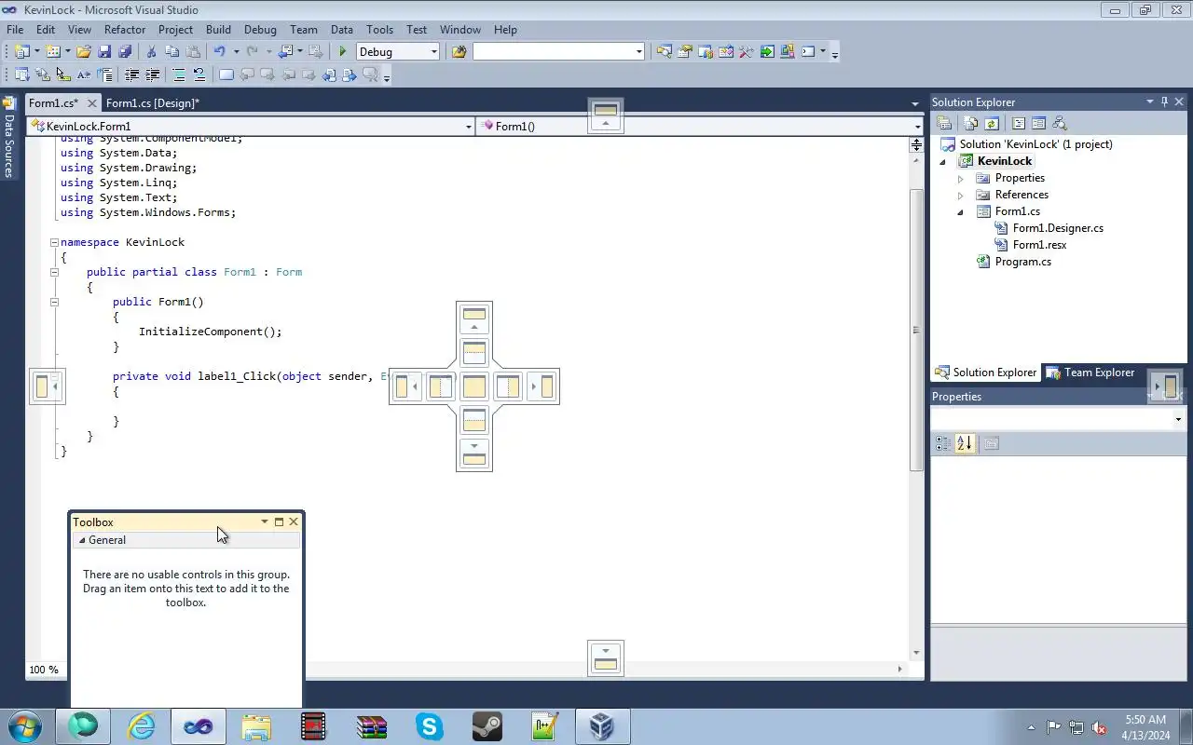
Task: Open the Start Page green arrow icon
Action: (767, 51)
